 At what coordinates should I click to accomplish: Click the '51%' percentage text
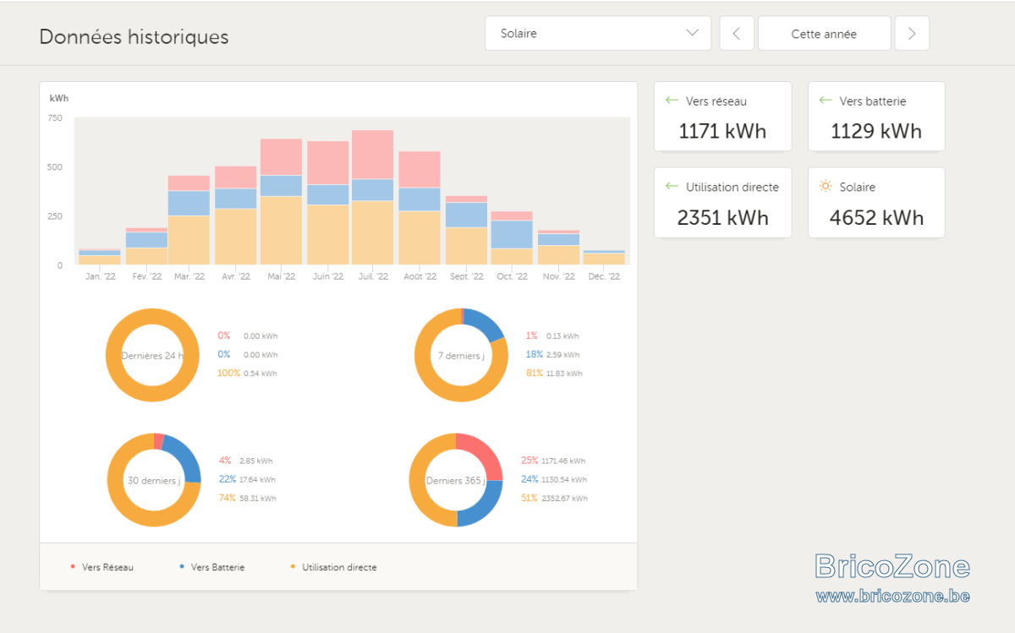point(529,498)
